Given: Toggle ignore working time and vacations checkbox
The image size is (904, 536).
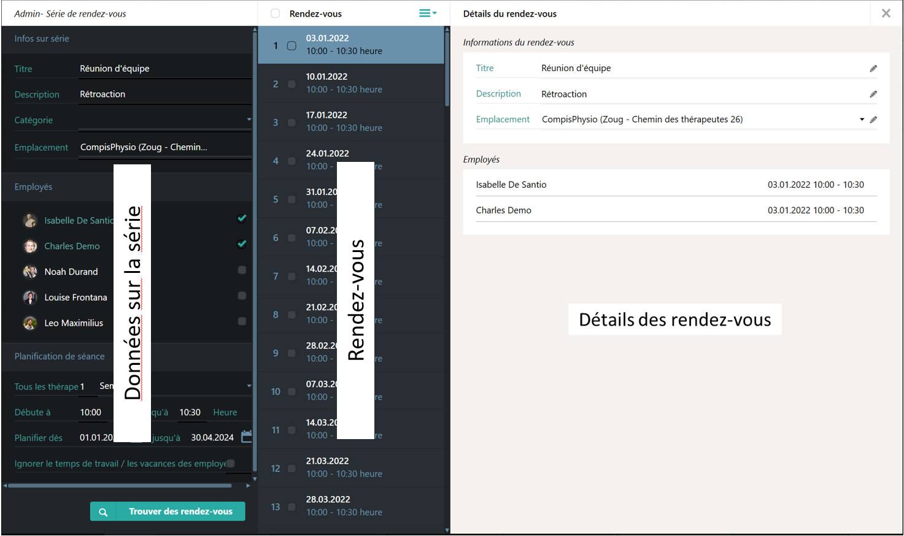Looking at the screenshot, I should pos(231,464).
